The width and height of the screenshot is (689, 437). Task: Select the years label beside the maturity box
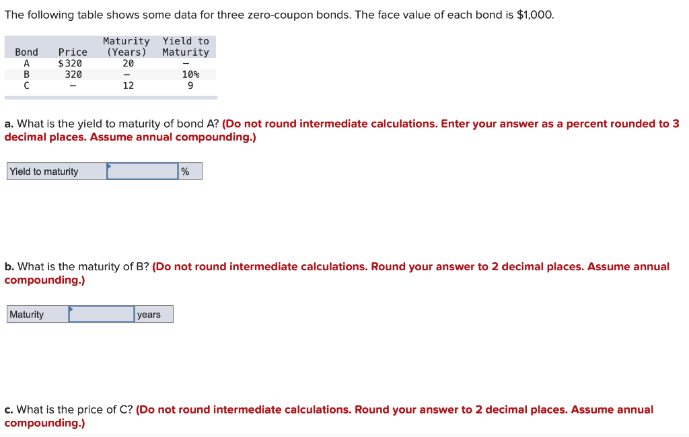click(149, 314)
